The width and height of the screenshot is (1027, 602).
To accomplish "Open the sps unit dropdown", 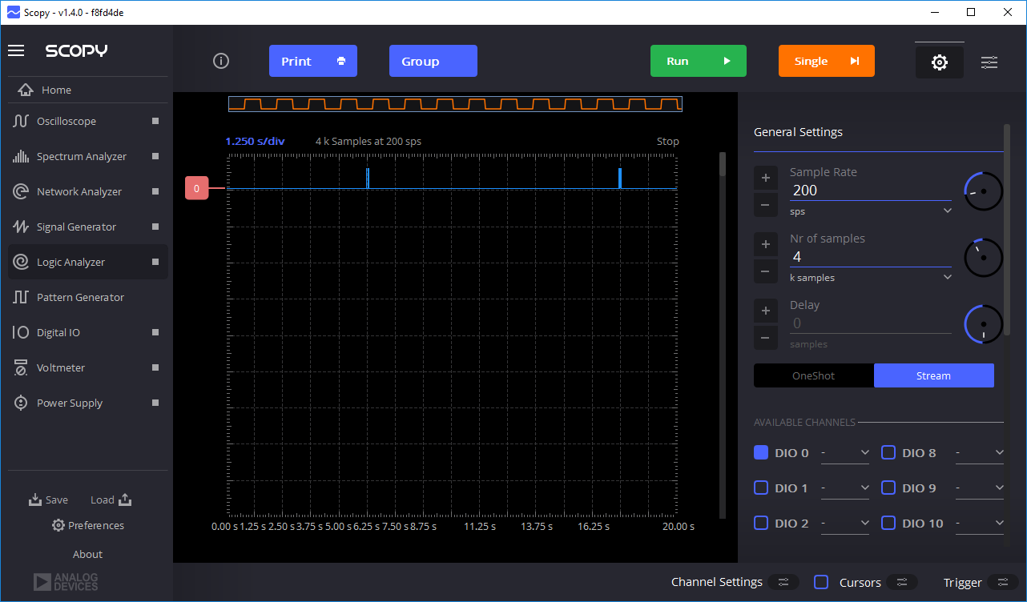I will point(871,211).
